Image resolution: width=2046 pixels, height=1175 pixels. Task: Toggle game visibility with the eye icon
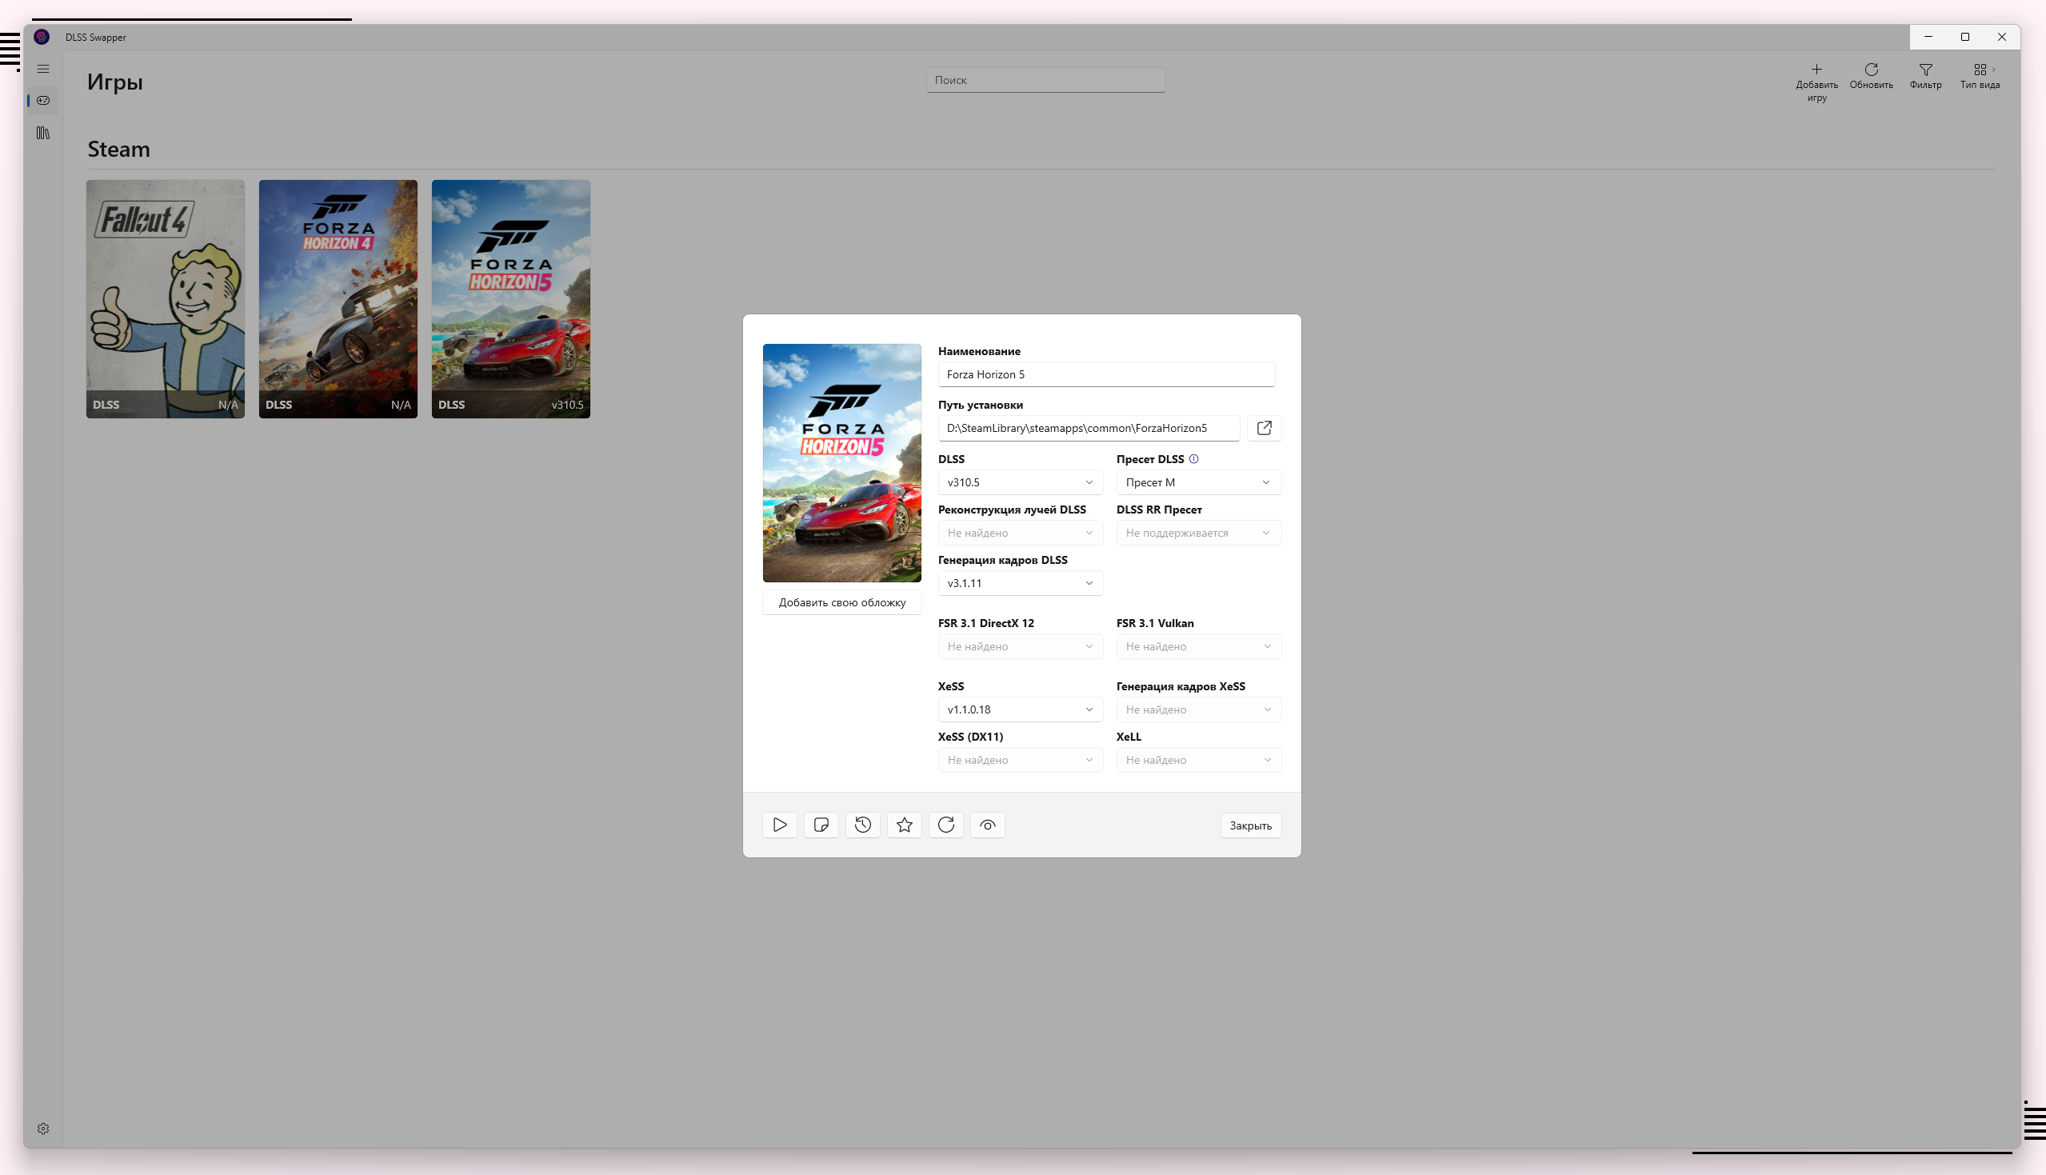988,825
